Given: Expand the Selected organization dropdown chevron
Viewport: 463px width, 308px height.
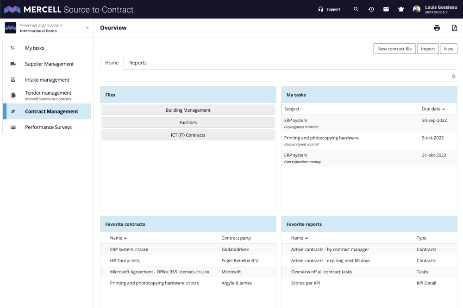Looking at the screenshot, I should (x=87, y=28).
